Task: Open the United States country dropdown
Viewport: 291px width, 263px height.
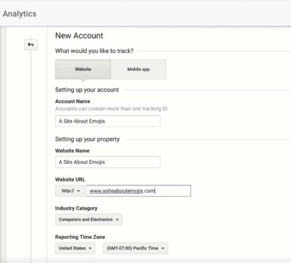Action: 75,248
